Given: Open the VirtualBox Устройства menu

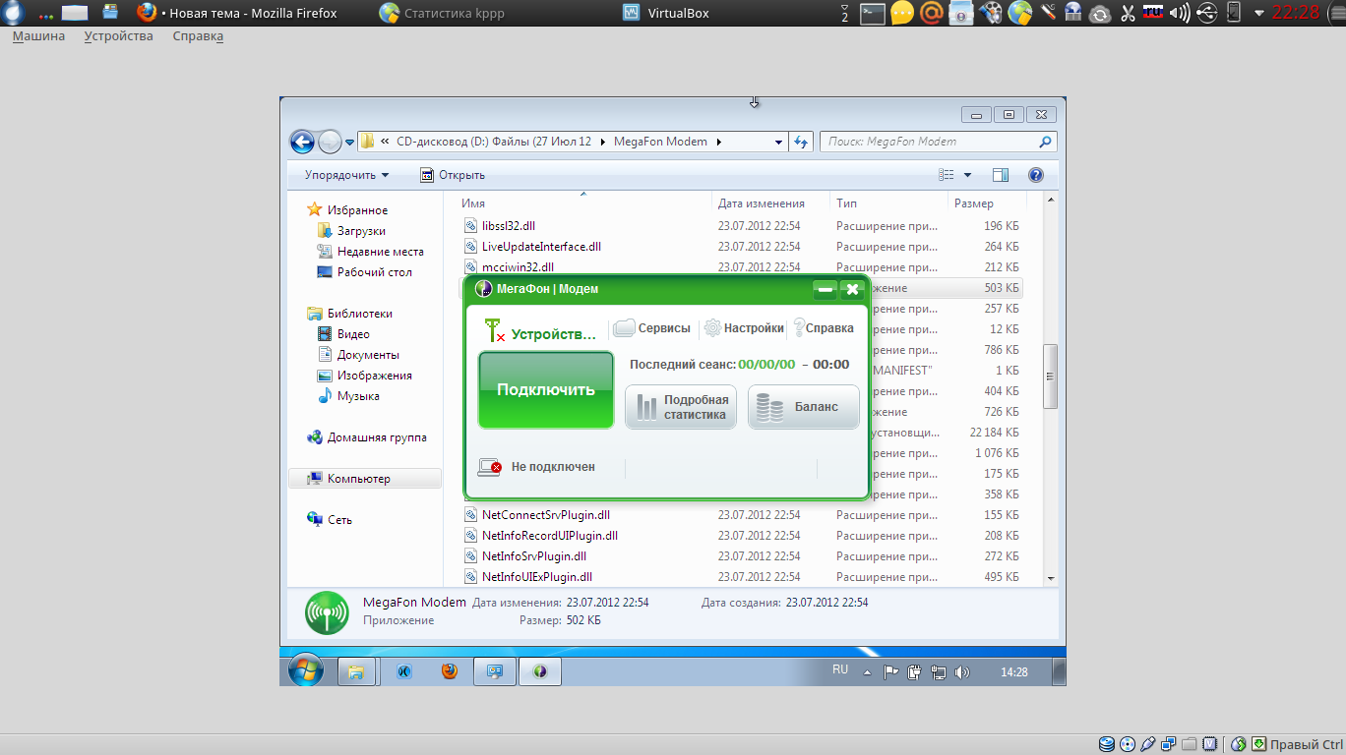Looking at the screenshot, I should click(x=118, y=36).
